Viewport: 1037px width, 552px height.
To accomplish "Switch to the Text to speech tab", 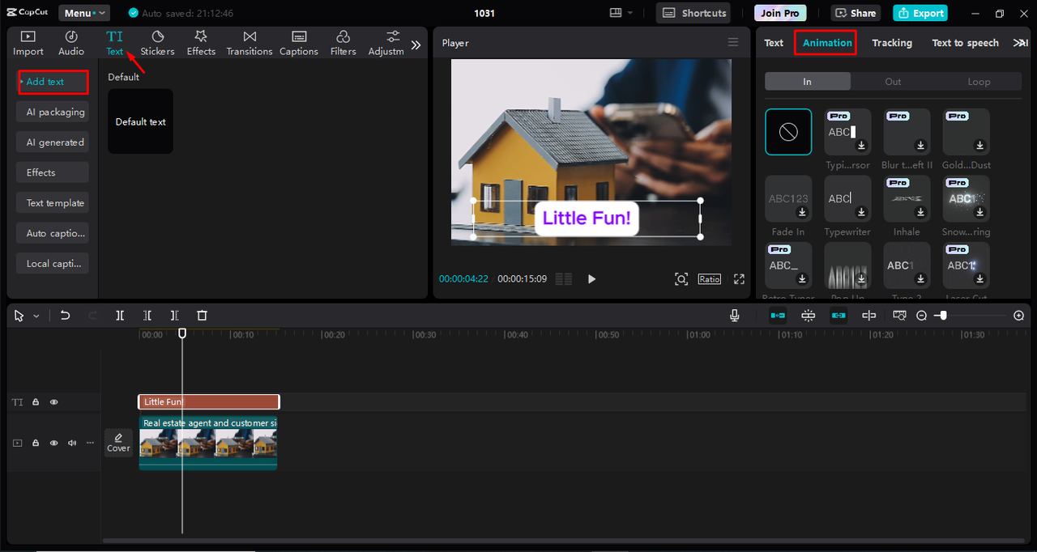I will [x=966, y=43].
